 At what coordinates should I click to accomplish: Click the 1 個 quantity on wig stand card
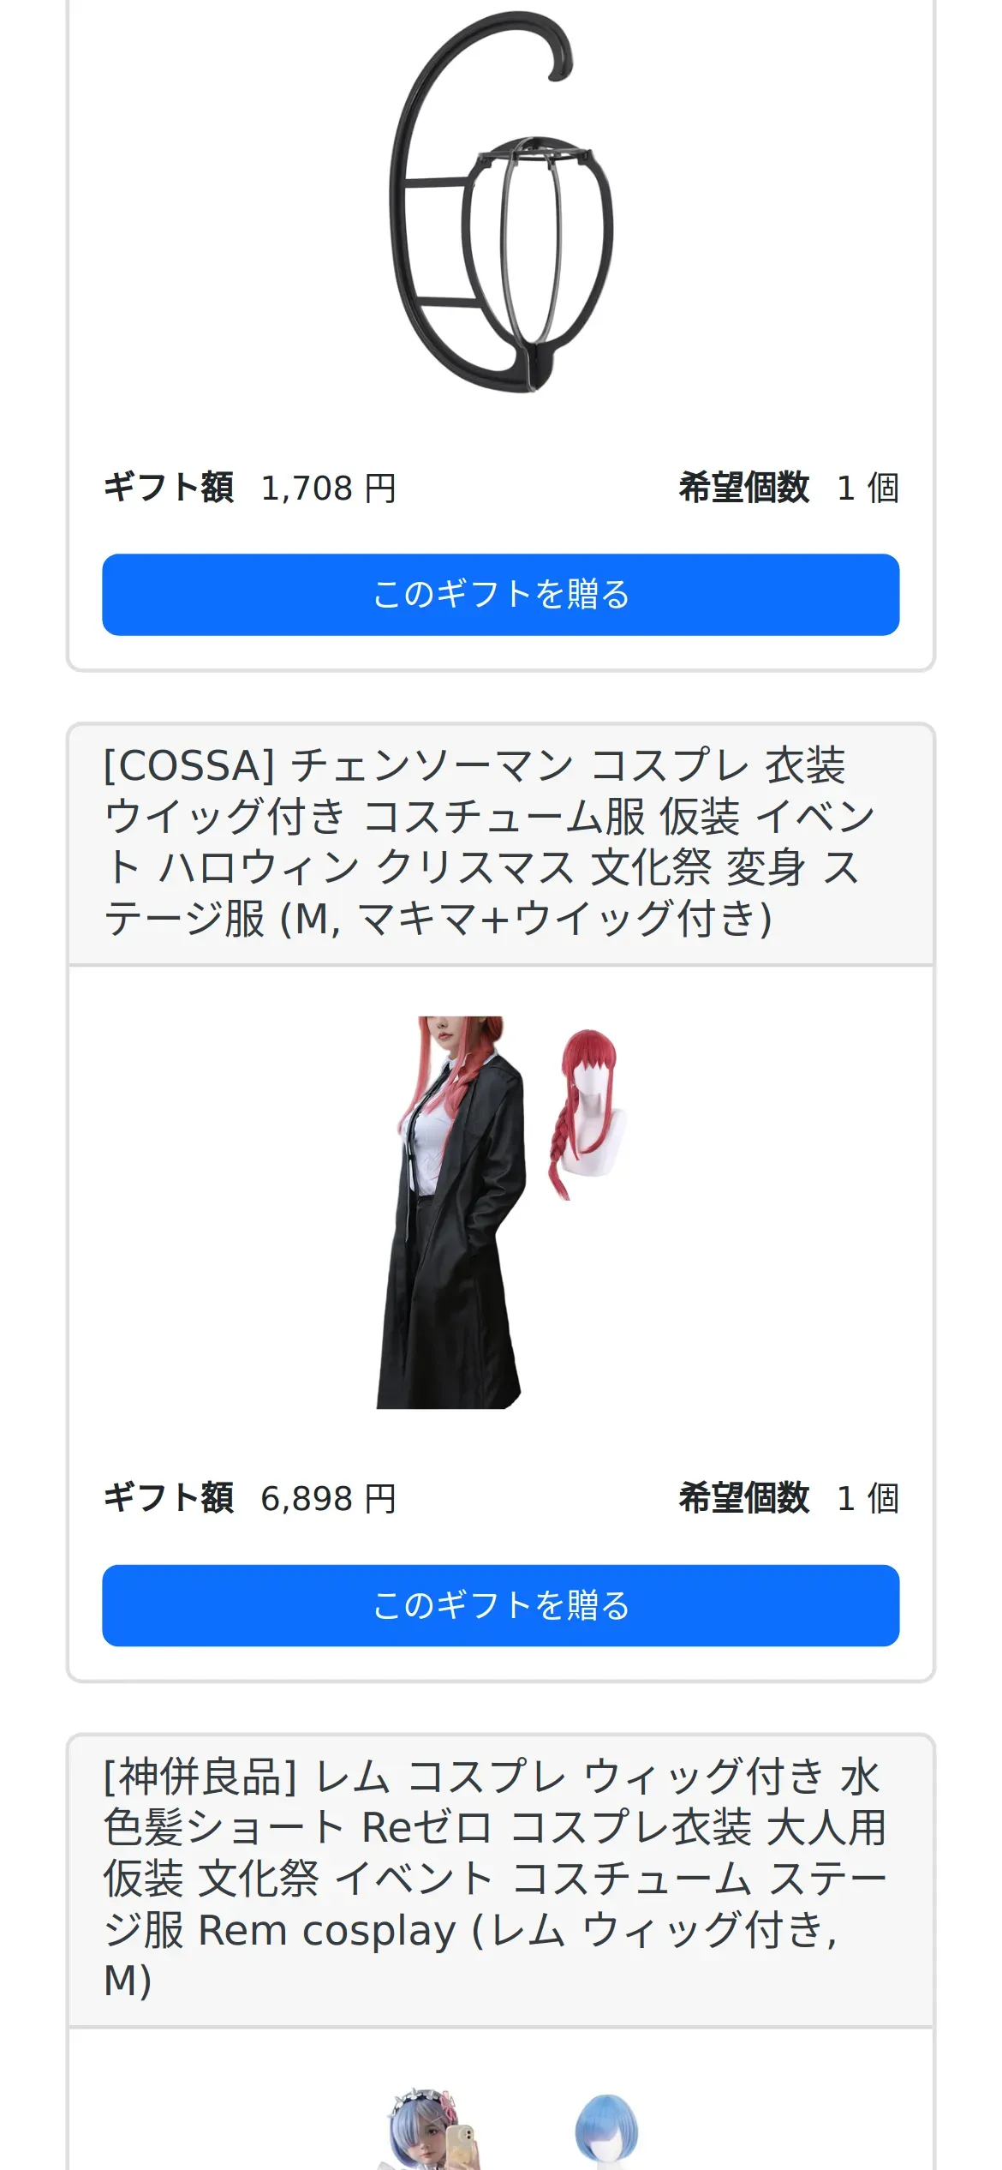[x=868, y=489]
